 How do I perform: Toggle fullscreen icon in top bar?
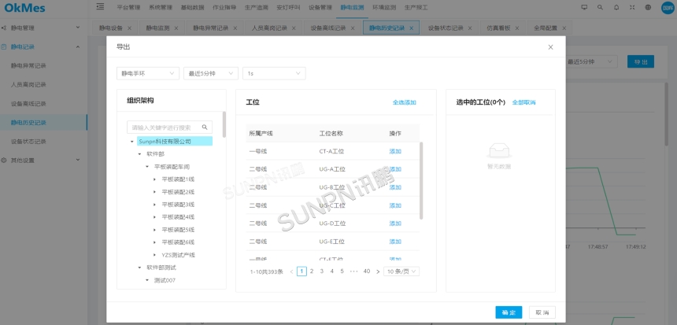(632, 7)
